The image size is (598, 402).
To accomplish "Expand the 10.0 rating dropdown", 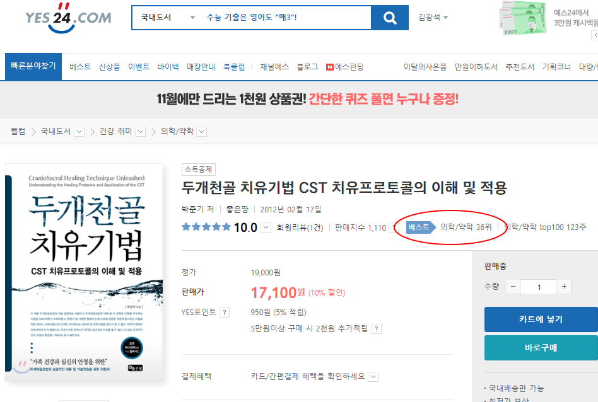I will click(266, 228).
